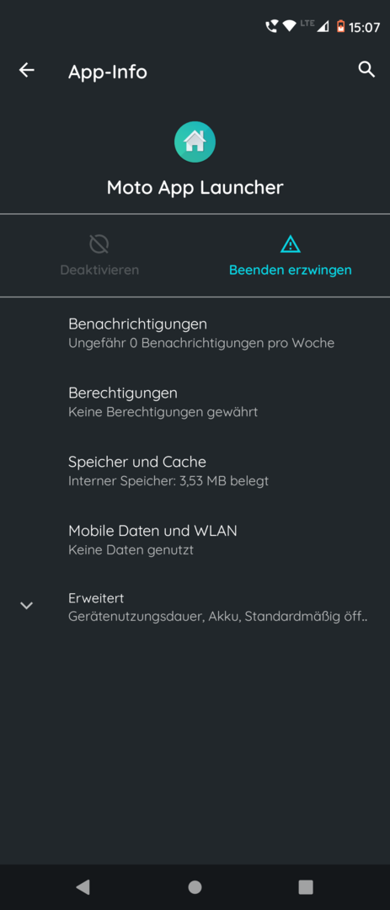Expand the Erweitert section chevron
Image resolution: width=390 pixels, height=910 pixels.
[26, 605]
